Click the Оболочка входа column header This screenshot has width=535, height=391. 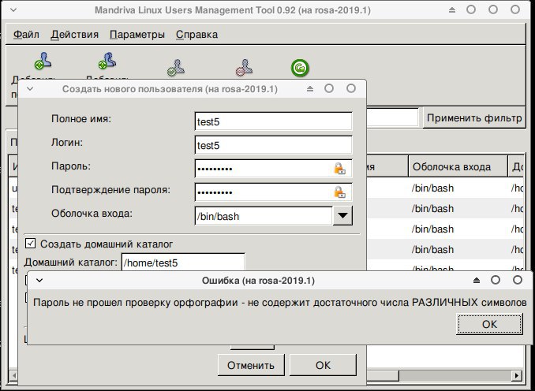458,166
